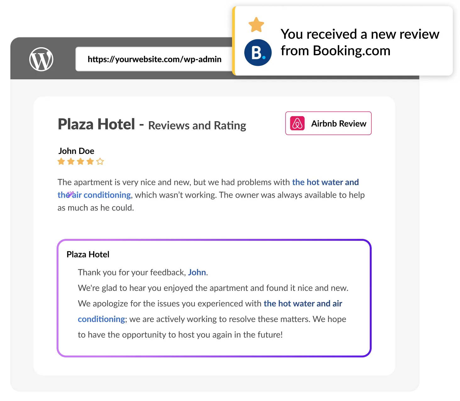Viewport: 460px width, 401px height.
Task: Click the Booking.com B logo
Action: [258, 53]
